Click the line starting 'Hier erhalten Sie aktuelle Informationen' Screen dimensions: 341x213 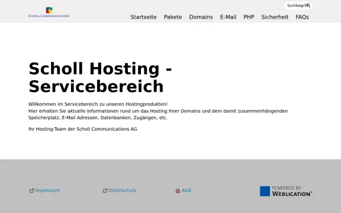pos(158,111)
